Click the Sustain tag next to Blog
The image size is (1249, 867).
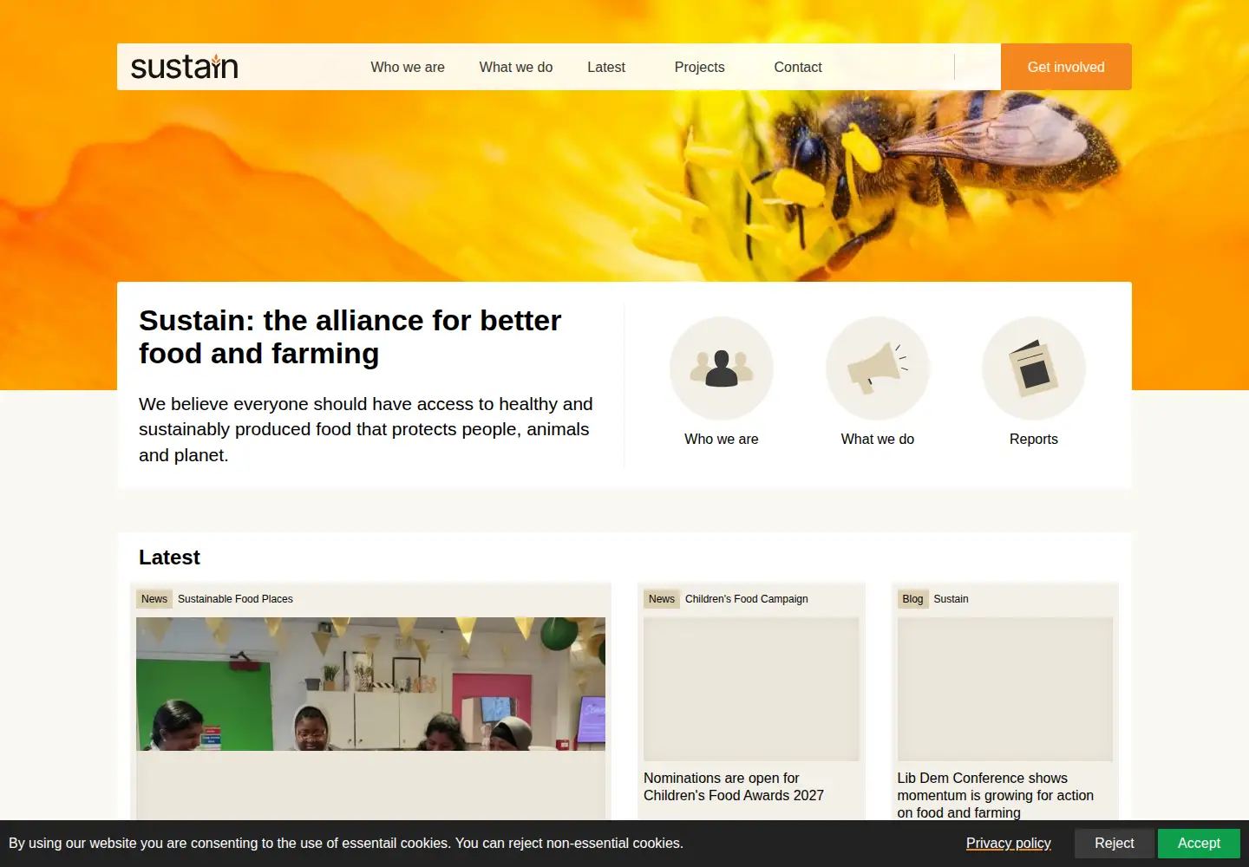coord(951,599)
